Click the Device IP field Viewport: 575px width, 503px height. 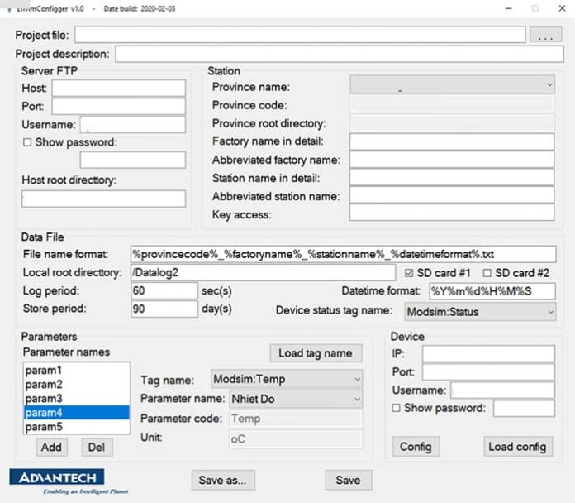[488, 354]
